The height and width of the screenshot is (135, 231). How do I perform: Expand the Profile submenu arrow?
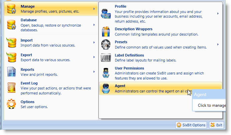(x=218, y=14)
